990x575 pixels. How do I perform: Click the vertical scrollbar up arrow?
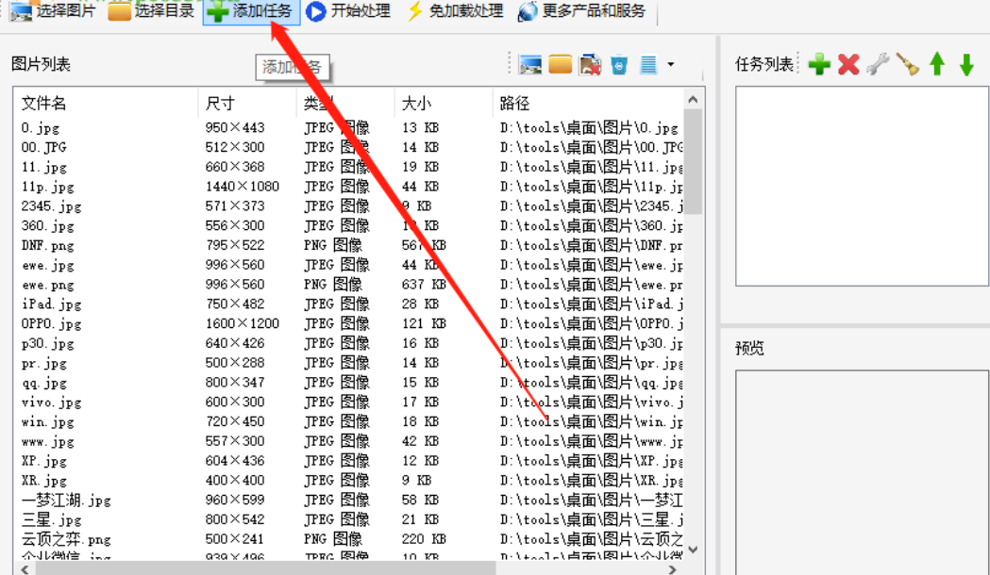[693, 100]
